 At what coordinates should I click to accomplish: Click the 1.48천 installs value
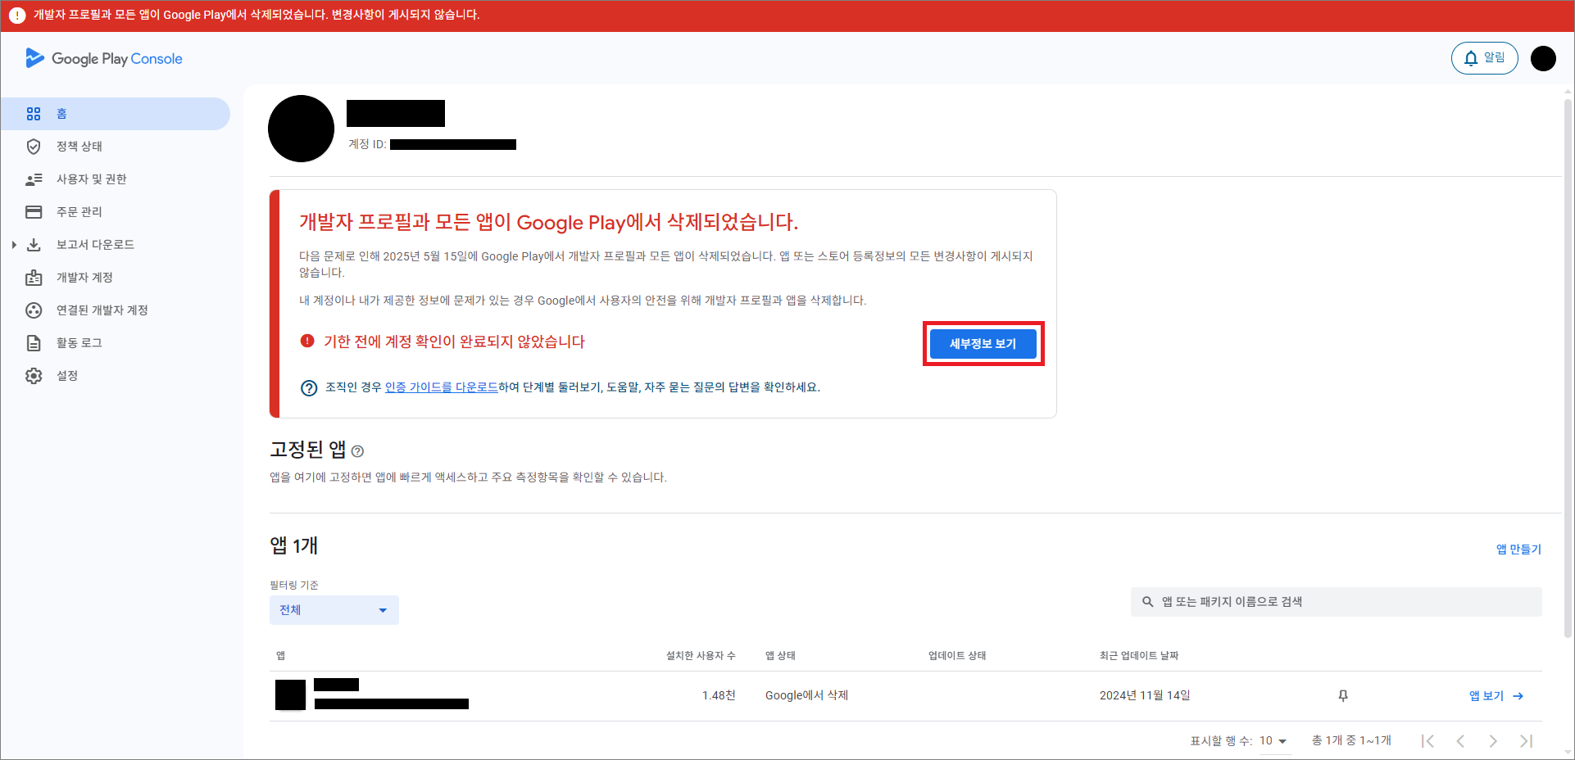[x=719, y=696]
